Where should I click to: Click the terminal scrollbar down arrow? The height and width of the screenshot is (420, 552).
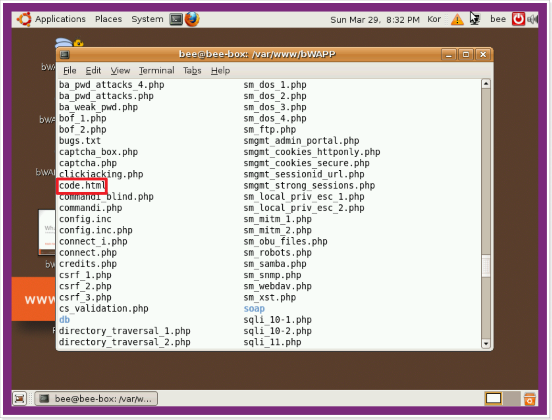486,344
